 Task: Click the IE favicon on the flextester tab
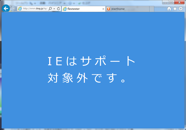[65, 9]
